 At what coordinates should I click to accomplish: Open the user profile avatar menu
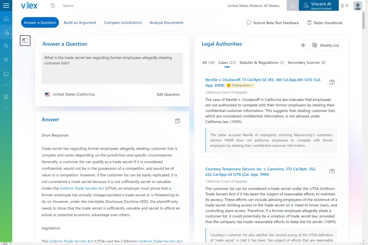(x=357, y=6)
